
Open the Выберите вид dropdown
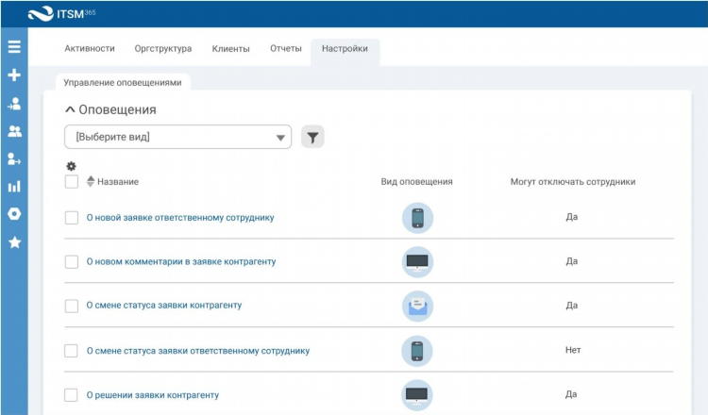(x=177, y=137)
